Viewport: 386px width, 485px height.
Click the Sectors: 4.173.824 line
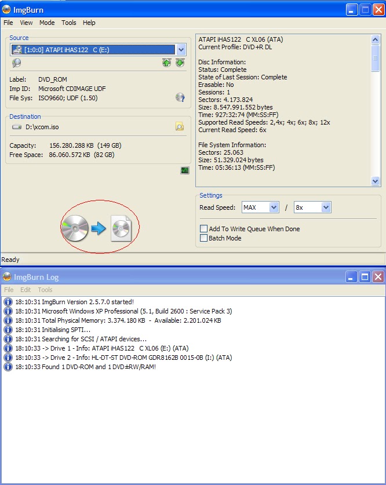[225, 100]
